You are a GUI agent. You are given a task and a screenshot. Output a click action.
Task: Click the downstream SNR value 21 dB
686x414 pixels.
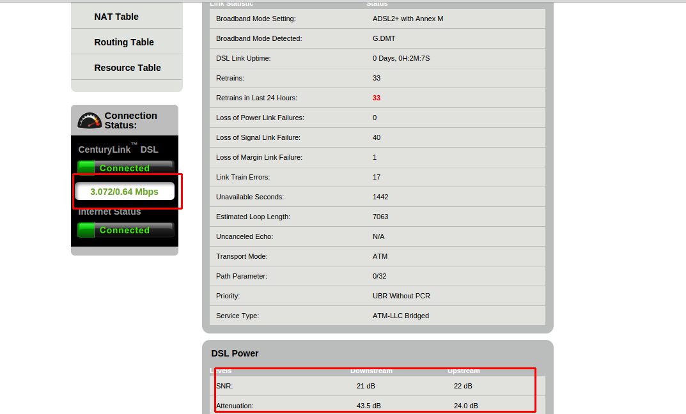(x=366, y=386)
